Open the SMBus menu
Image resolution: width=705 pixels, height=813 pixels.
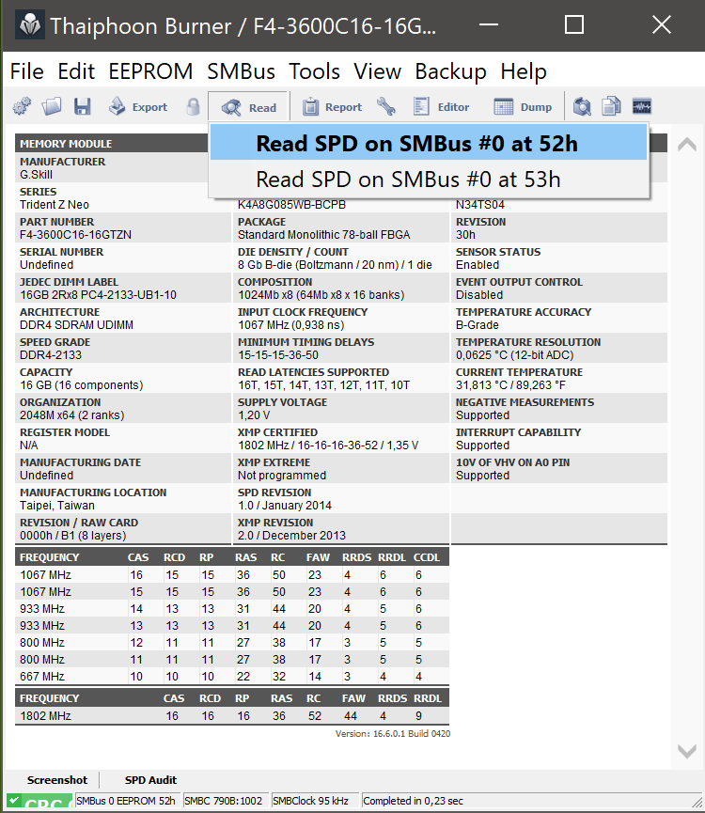point(241,71)
